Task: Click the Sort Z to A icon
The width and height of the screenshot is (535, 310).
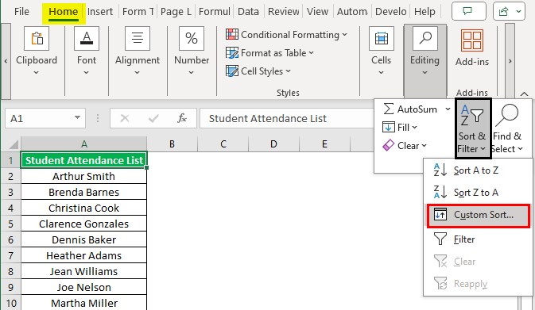Action: tap(440, 192)
